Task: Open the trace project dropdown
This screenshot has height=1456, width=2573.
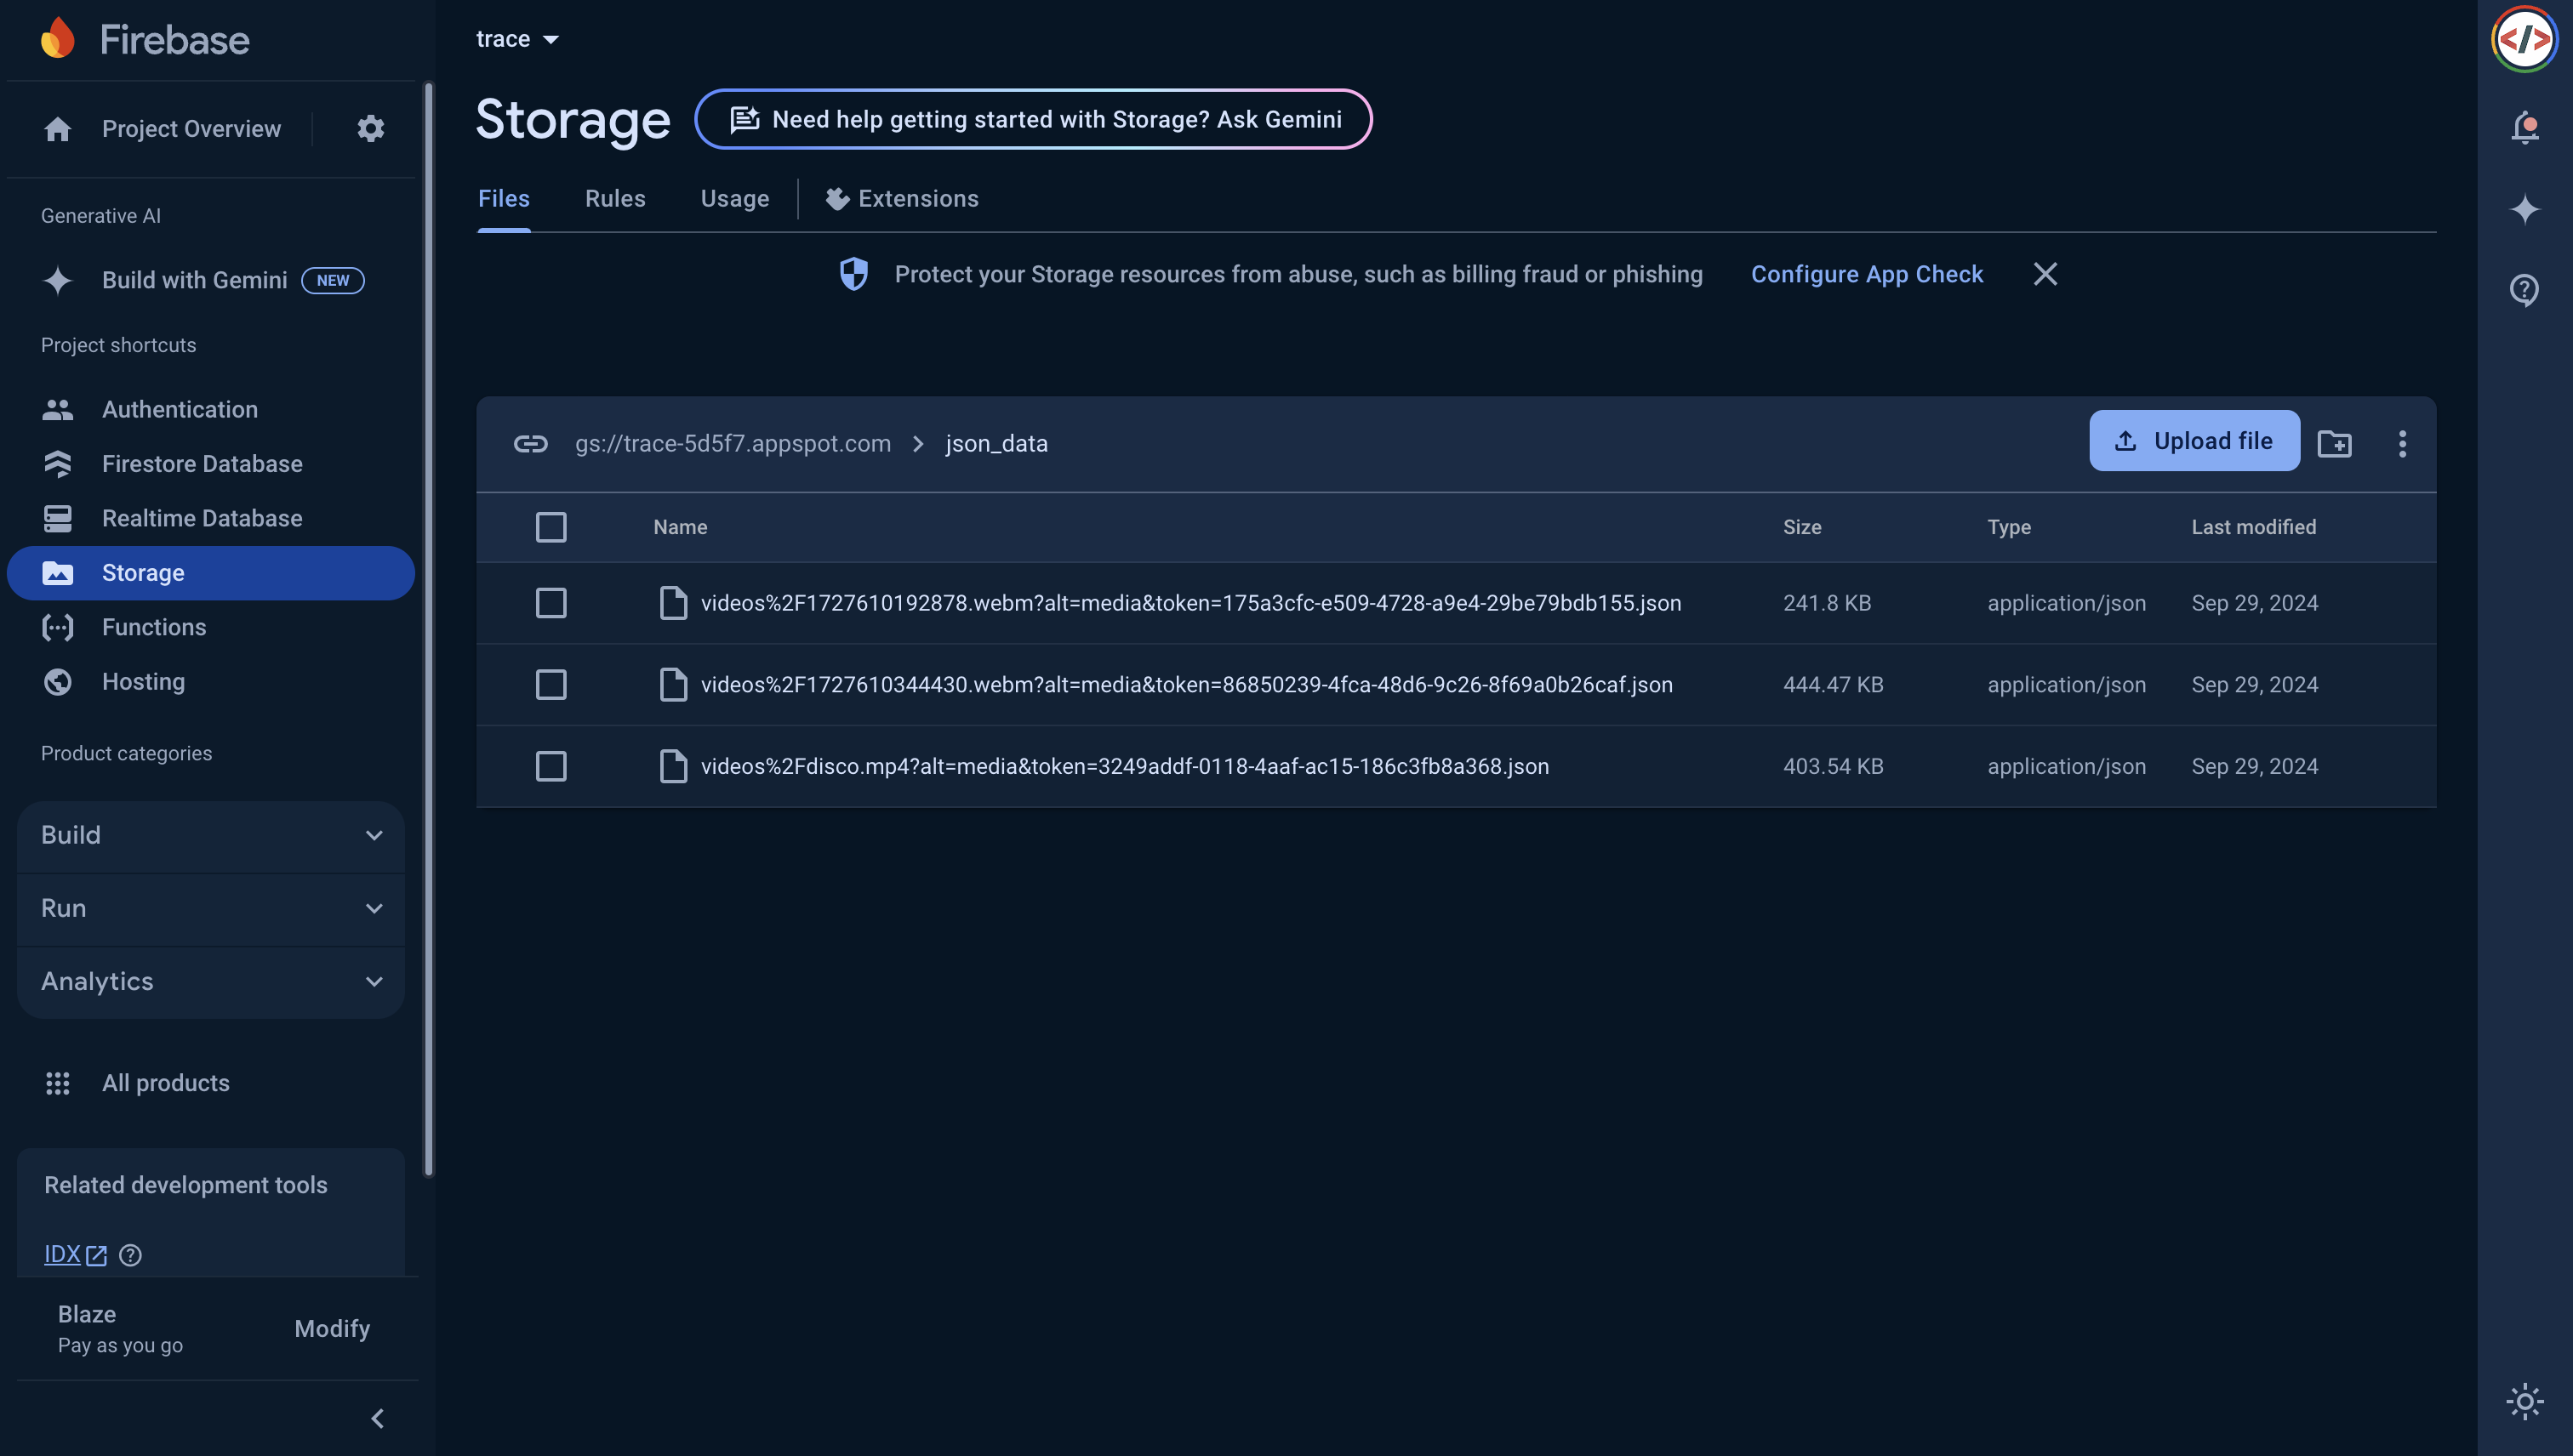Action: tap(517, 39)
